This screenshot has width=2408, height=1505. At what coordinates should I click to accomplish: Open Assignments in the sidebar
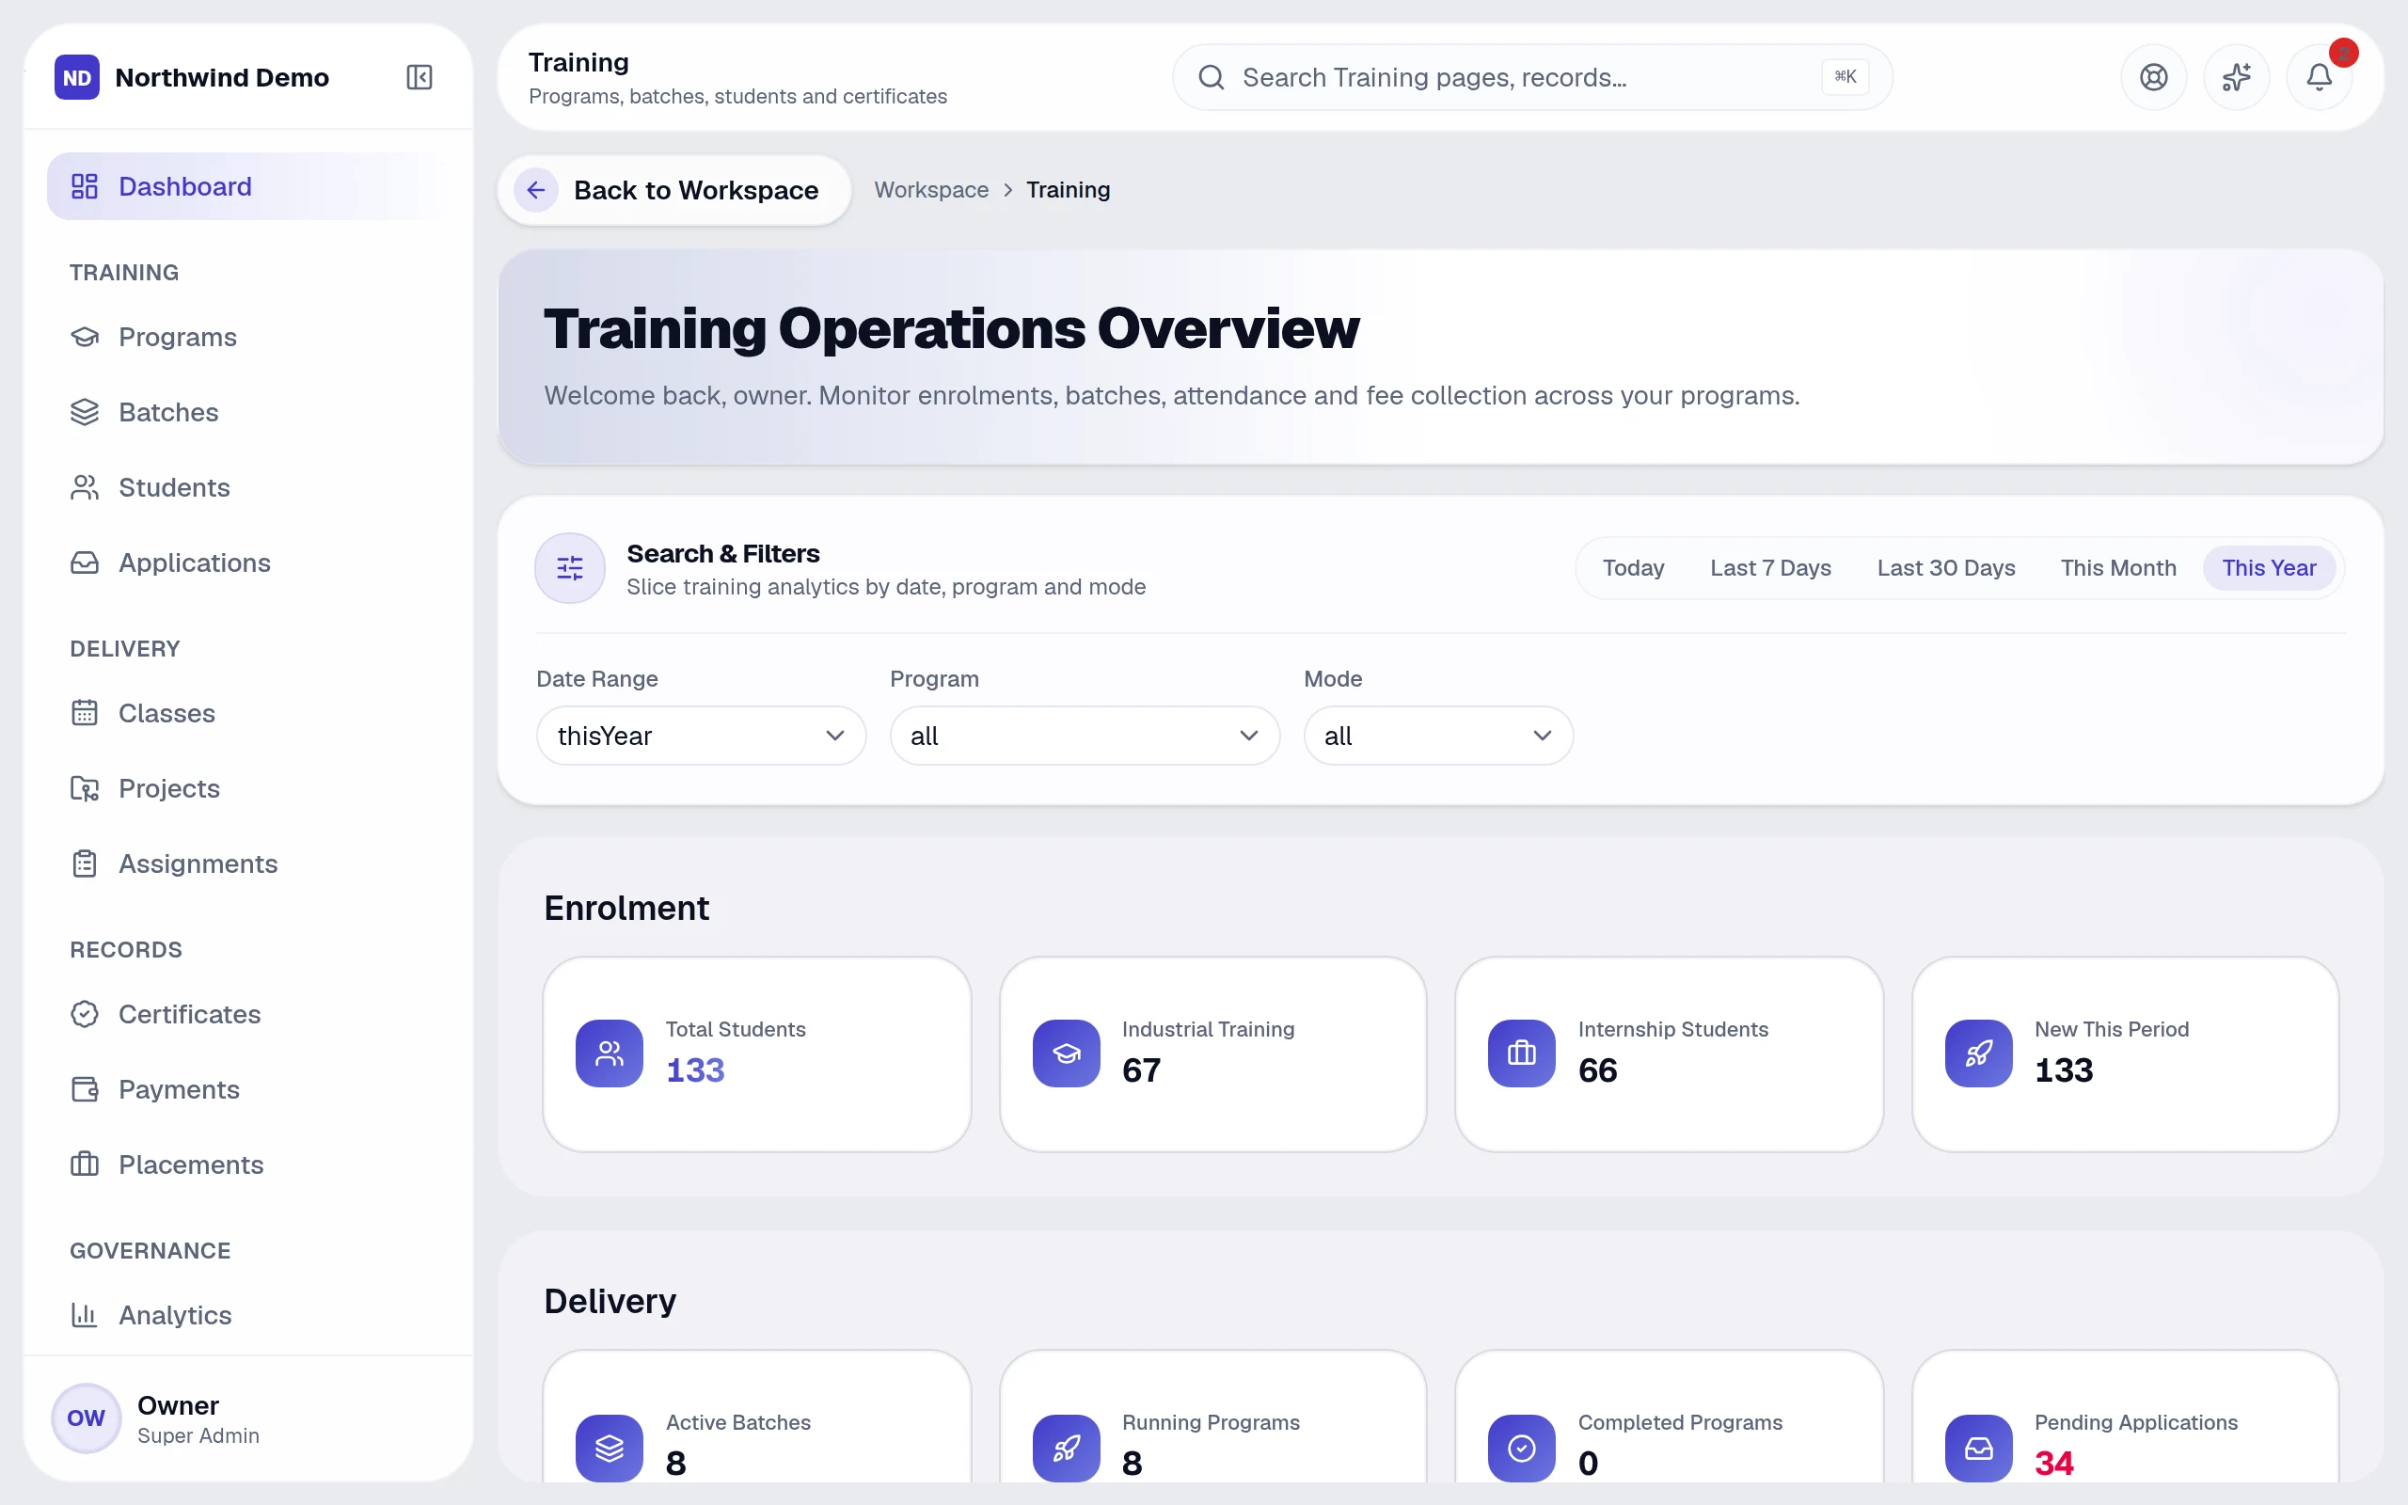click(x=247, y=864)
